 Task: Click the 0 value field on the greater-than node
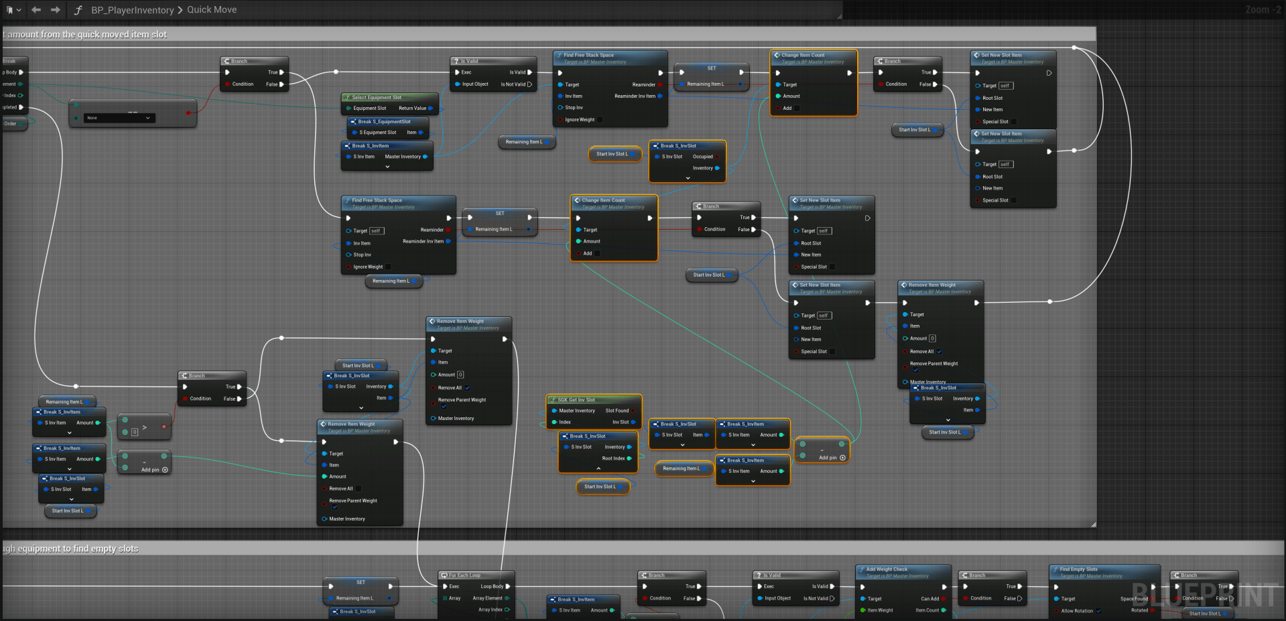coord(135,433)
